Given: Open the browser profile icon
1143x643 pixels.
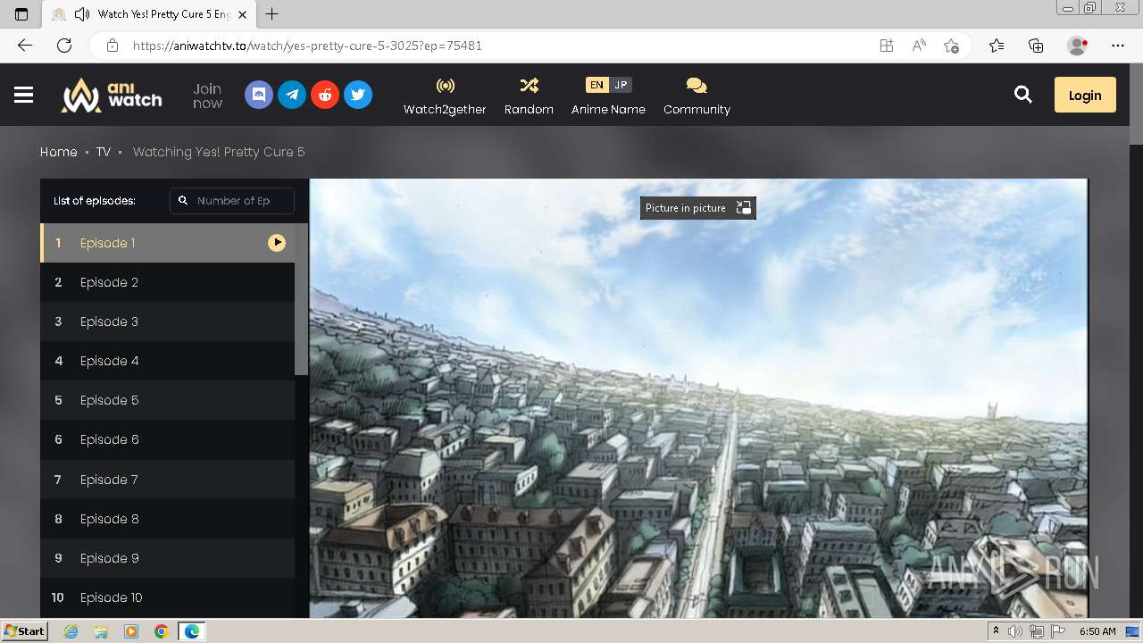Looking at the screenshot, I should tap(1078, 46).
